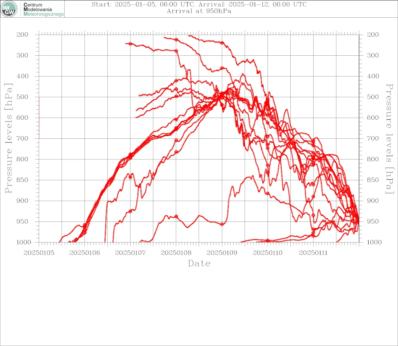Click the right axis label 300
This screenshot has width=398, height=346.
[x=373, y=55]
